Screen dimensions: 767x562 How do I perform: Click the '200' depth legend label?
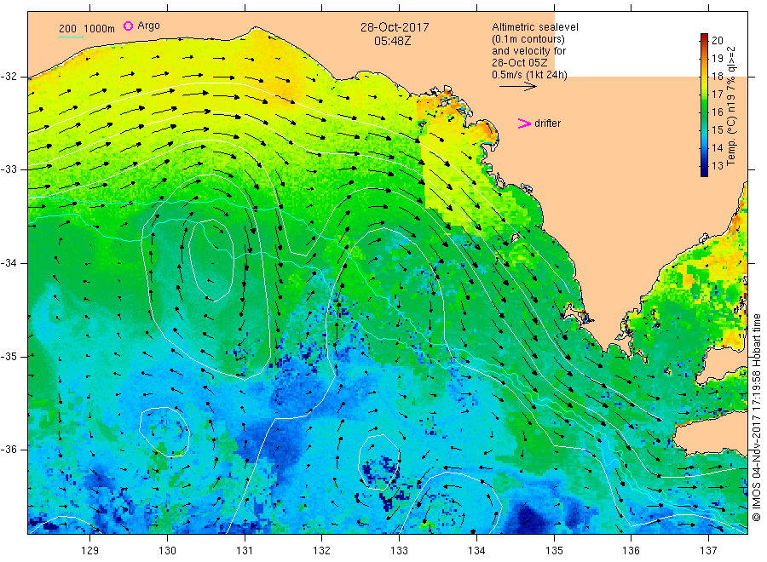tap(67, 29)
